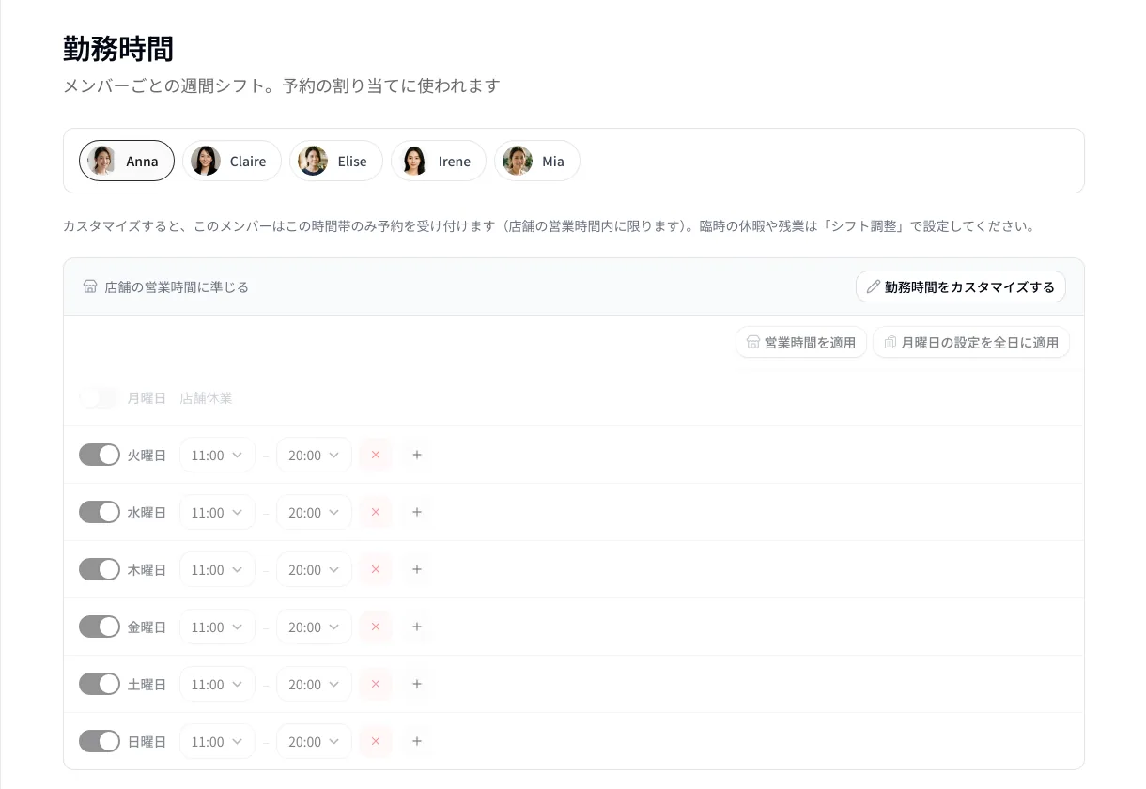Open the 火曜日 start time 11:00 dropdown
Viewport: 1146px width, 789px height.
click(x=217, y=455)
